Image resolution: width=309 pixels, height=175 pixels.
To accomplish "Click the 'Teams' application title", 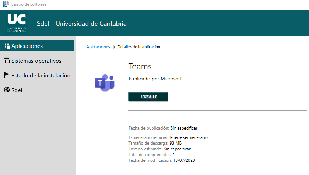I will (140, 66).
